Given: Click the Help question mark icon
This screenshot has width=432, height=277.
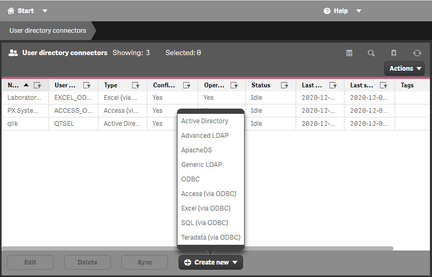Looking at the screenshot, I should [327, 11].
